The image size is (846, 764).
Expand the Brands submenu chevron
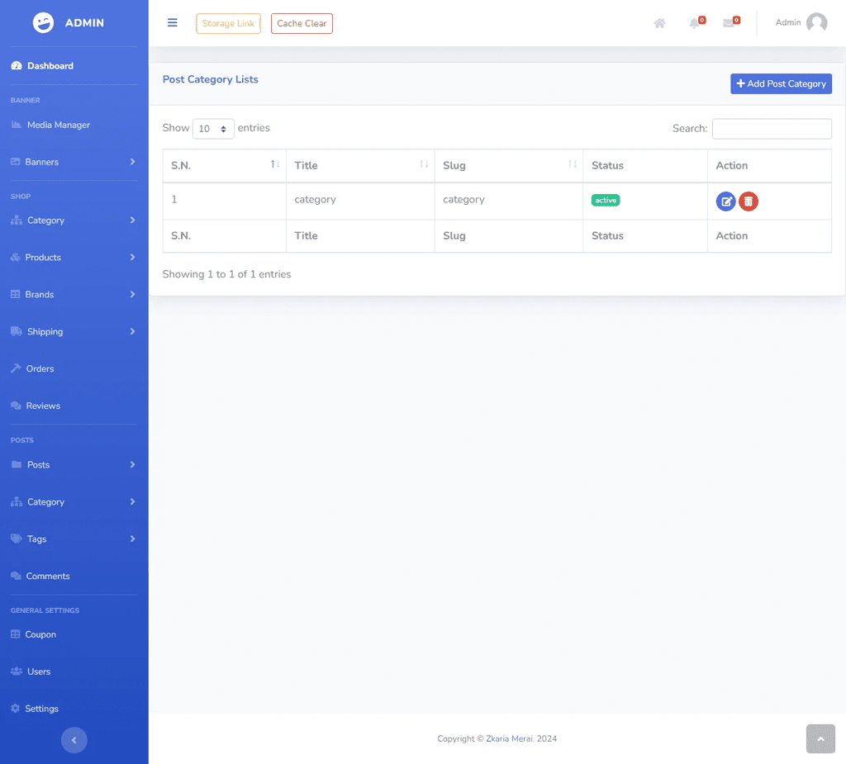132,295
